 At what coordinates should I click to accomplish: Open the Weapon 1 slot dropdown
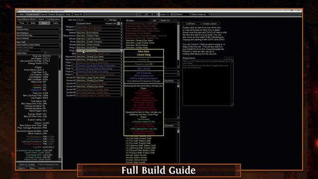point(99,26)
